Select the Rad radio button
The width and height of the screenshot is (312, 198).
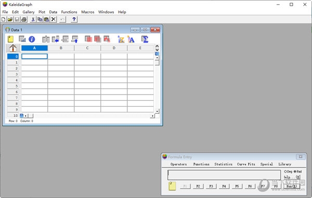coord(297,171)
